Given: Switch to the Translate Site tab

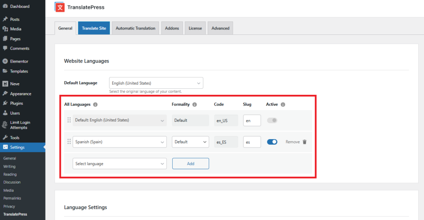Looking at the screenshot, I should (94, 28).
